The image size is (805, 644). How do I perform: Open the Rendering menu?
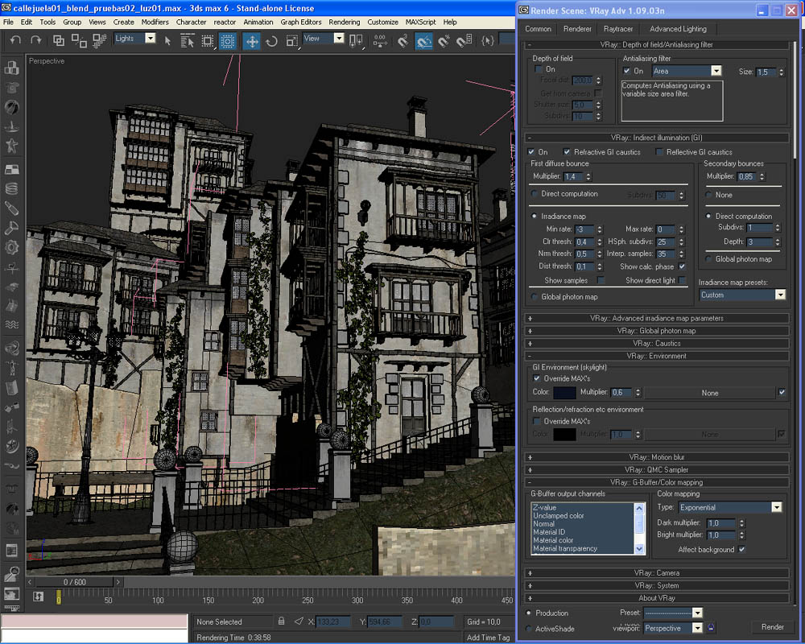pos(345,22)
